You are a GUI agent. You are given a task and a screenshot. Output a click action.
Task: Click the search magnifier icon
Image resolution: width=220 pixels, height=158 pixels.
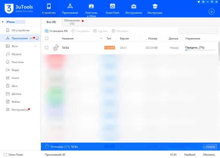[216, 31]
